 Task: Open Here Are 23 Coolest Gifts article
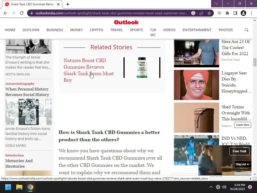pos(235,47)
